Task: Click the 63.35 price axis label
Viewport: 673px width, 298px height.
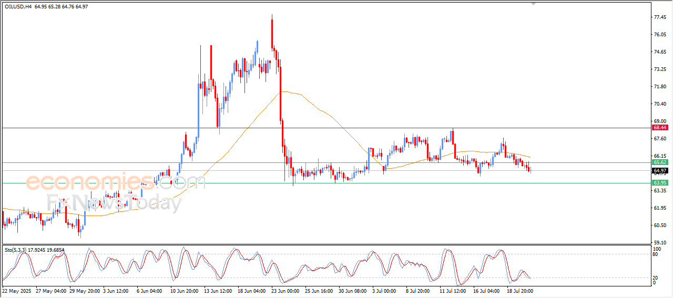Action: click(x=660, y=191)
